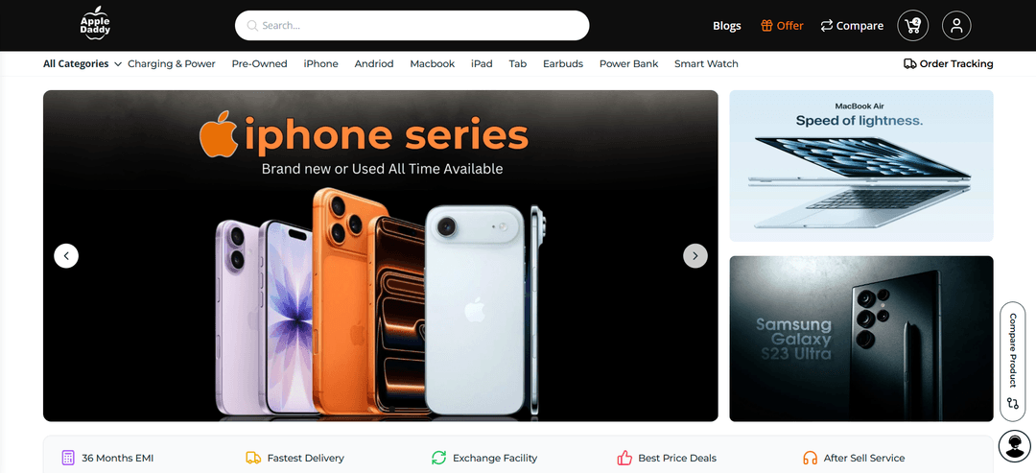This screenshot has width=1036, height=473.
Task: Go to the next banner slide
Action: coord(695,255)
